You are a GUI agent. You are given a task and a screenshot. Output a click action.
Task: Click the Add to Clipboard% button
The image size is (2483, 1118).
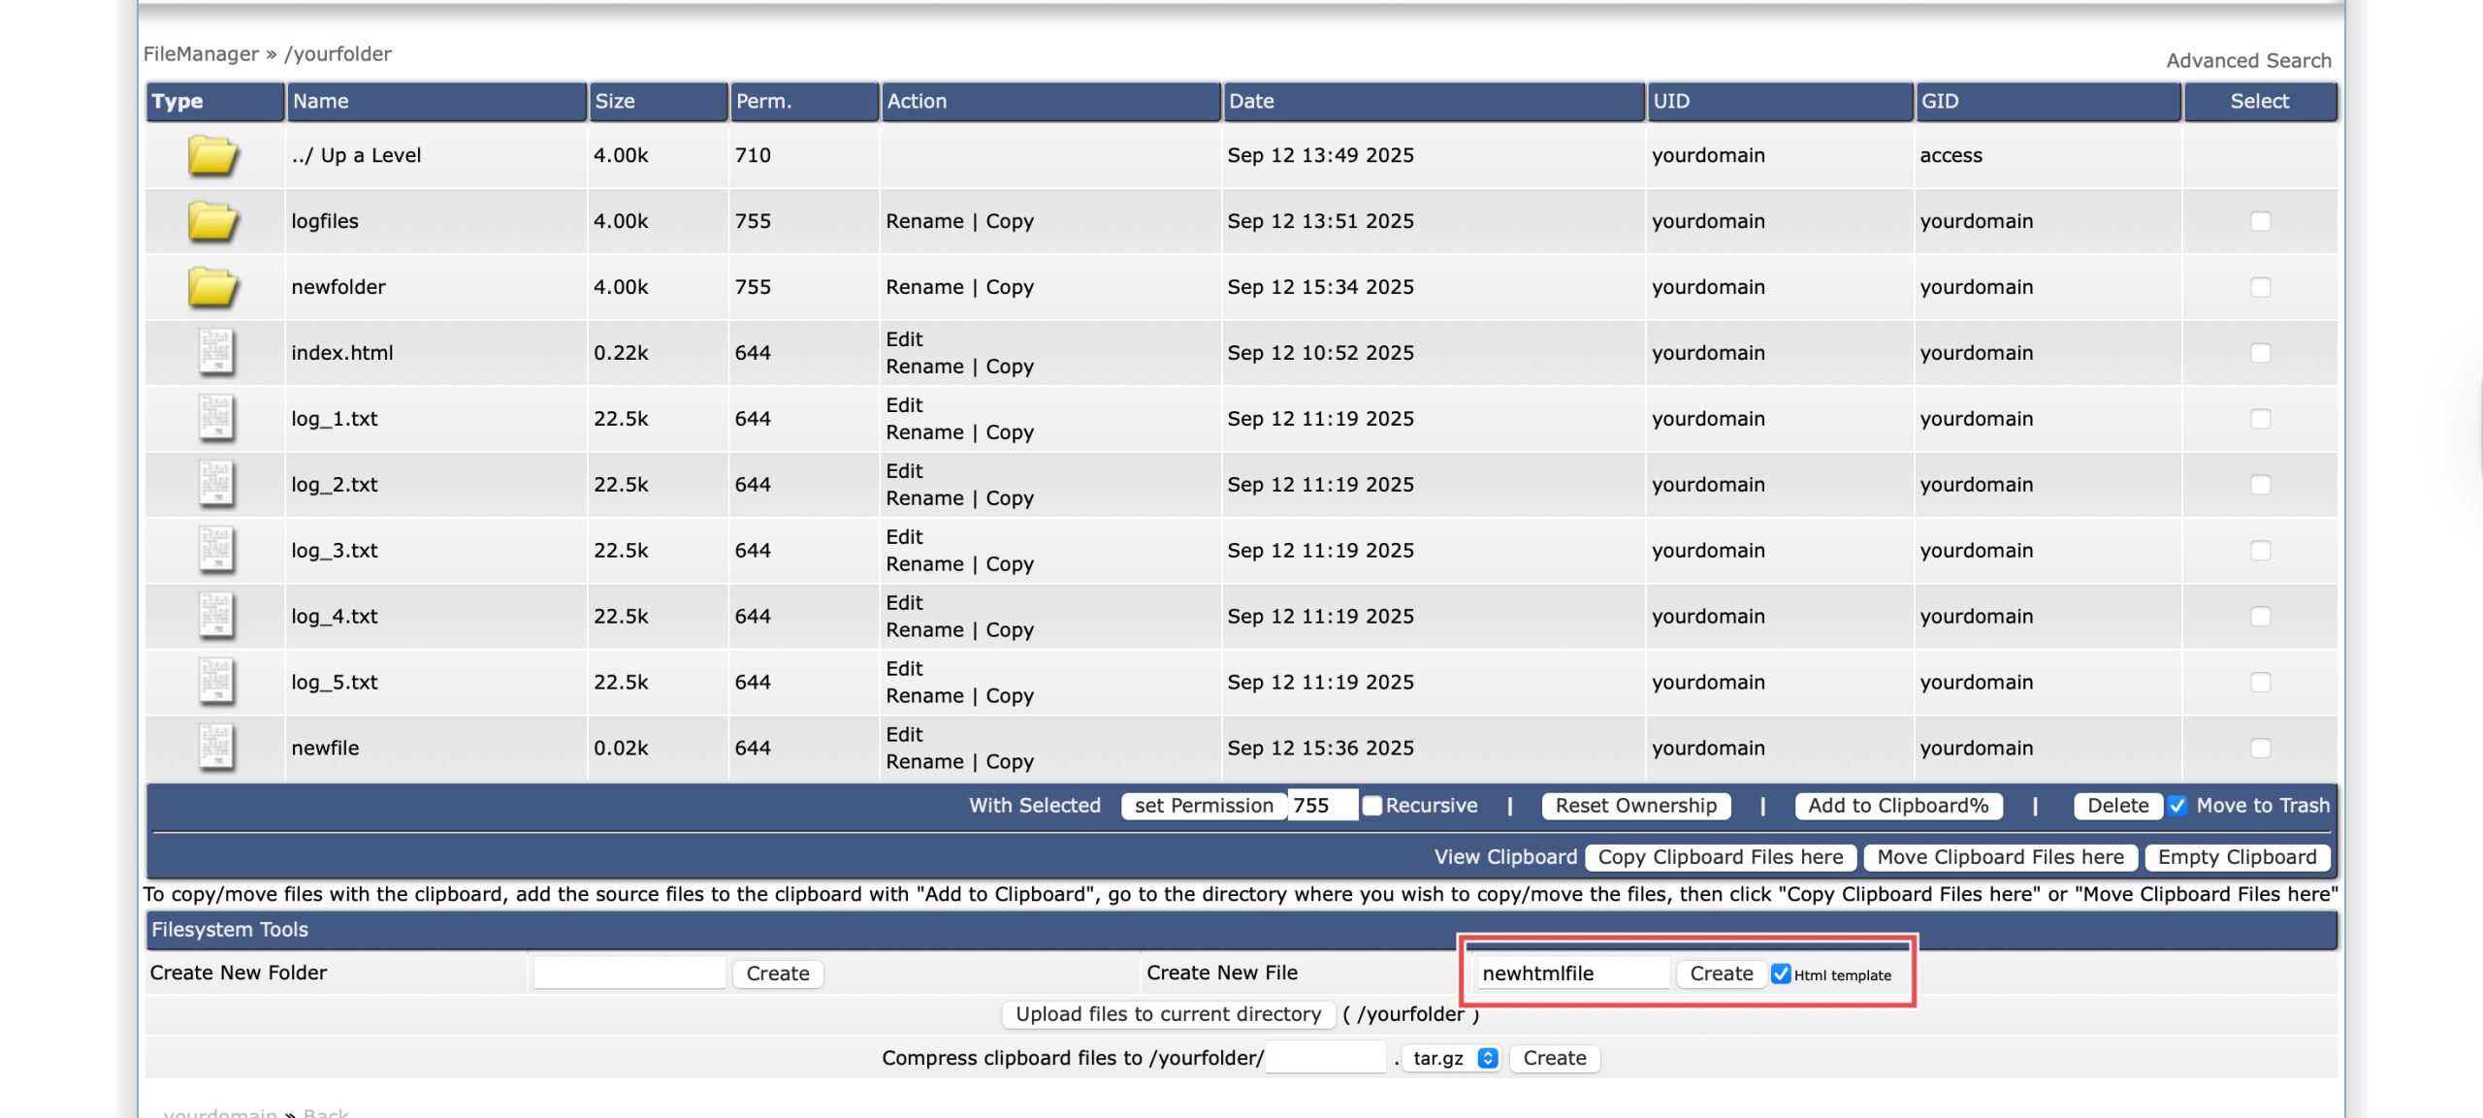click(x=1898, y=806)
